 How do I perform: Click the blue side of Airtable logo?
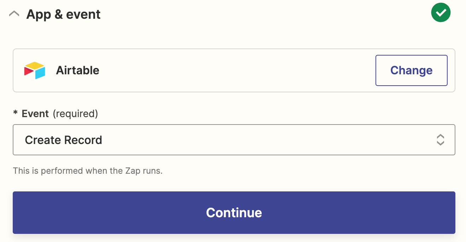tap(40, 73)
